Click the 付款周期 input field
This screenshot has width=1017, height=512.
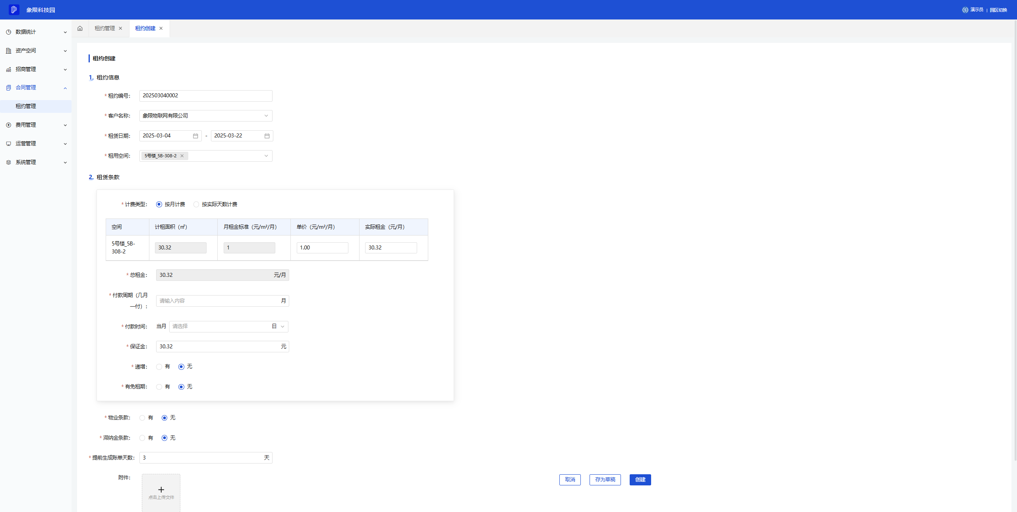(x=218, y=301)
